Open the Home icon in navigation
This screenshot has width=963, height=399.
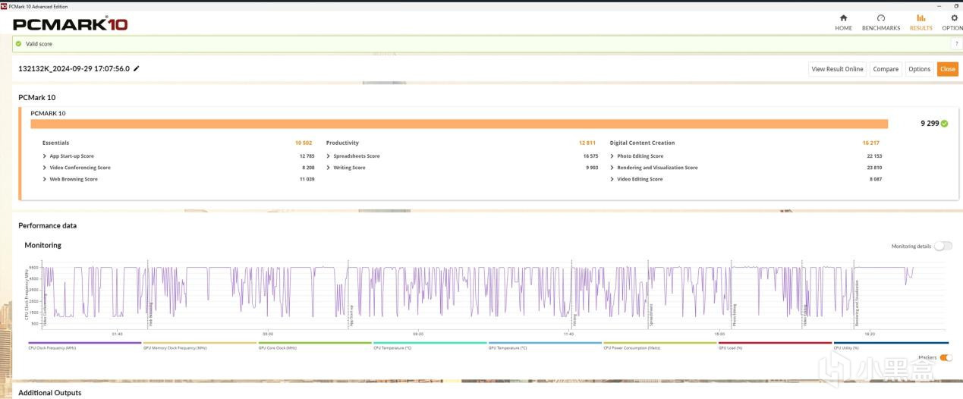click(x=843, y=18)
